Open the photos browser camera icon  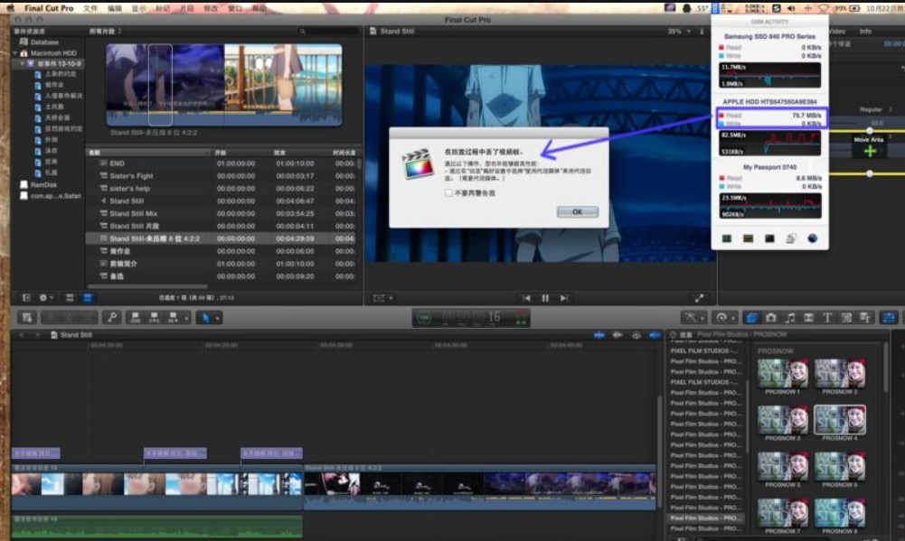coord(771,317)
